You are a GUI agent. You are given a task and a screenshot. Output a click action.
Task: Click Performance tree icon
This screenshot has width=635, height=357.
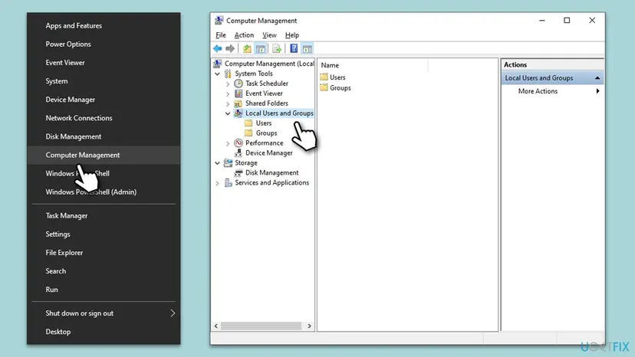[239, 143]
